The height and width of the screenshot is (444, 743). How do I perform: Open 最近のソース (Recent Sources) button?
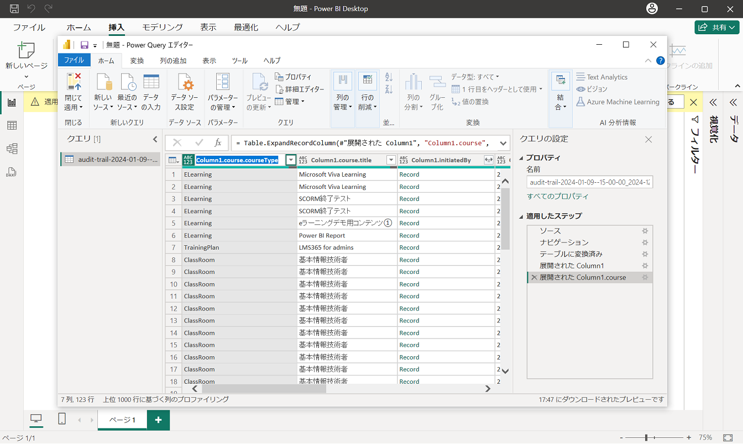click(127, 93)
